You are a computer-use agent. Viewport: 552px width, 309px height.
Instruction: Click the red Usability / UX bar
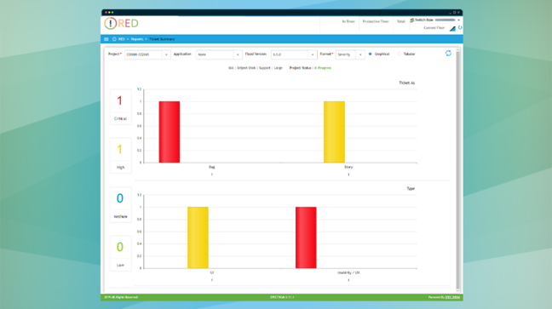(306, 237)
